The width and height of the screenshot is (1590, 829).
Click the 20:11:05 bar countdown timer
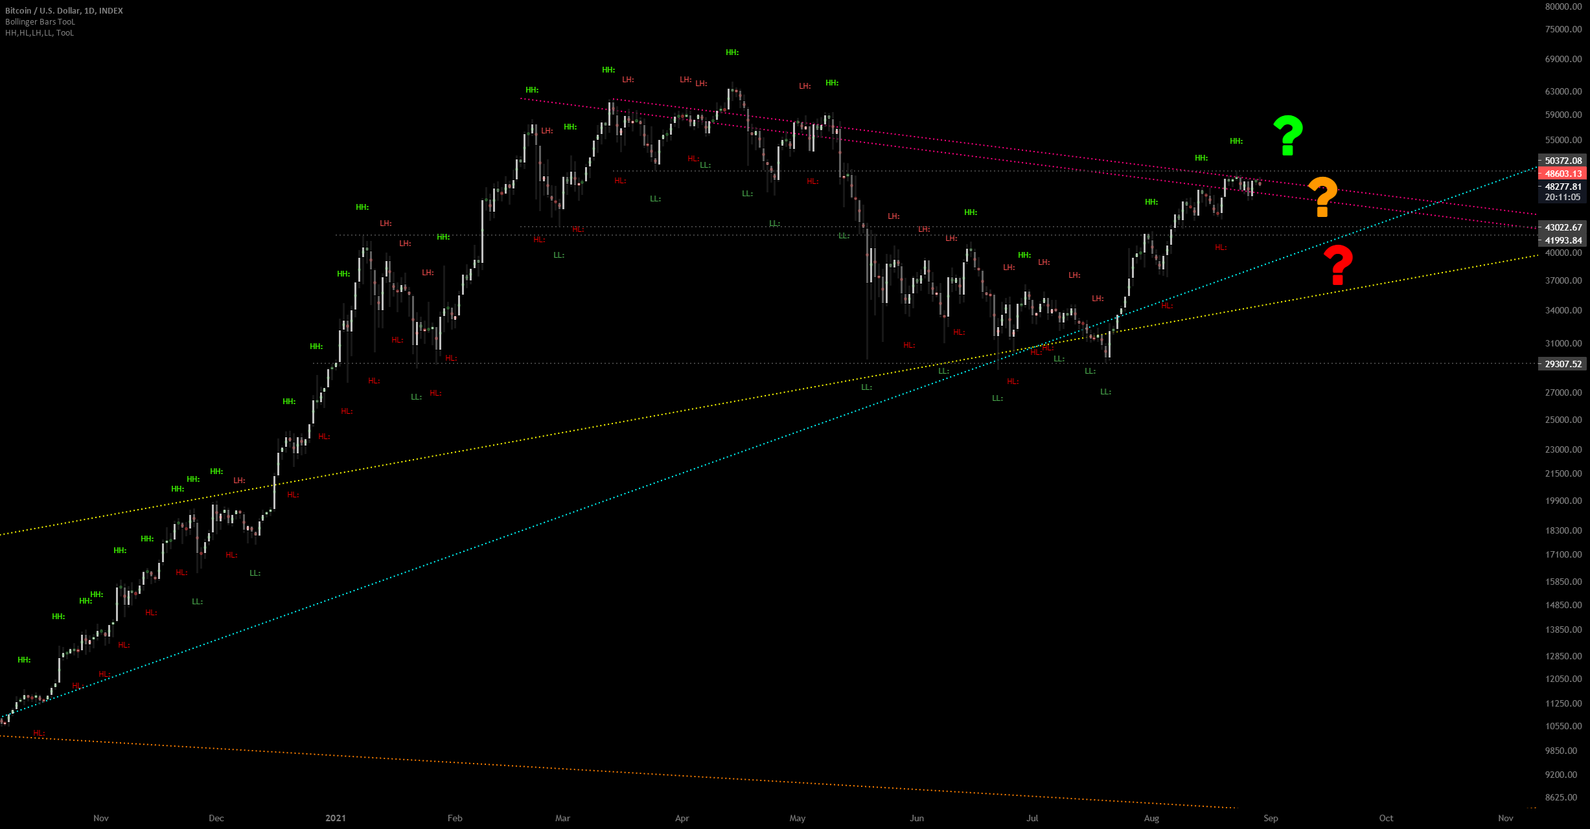(1563, 197)
